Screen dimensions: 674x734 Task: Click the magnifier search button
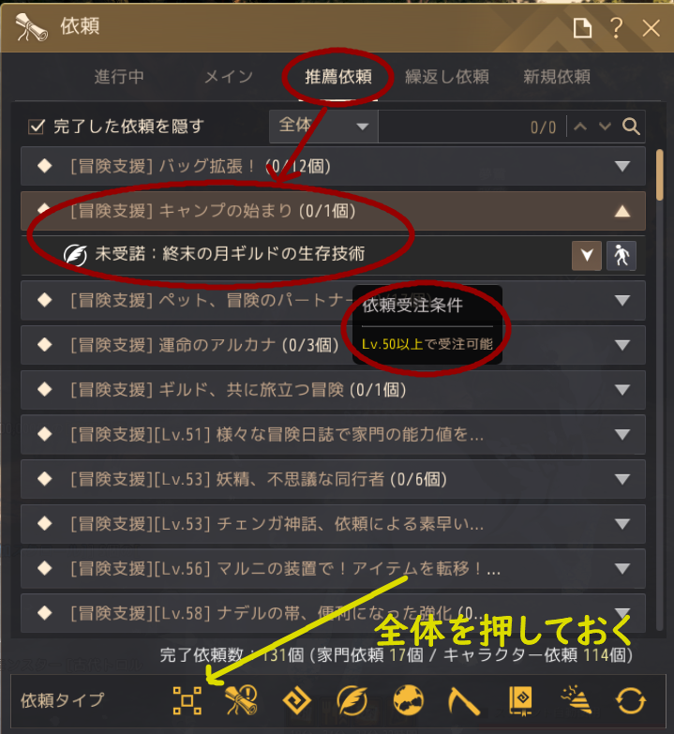[631, 127]
